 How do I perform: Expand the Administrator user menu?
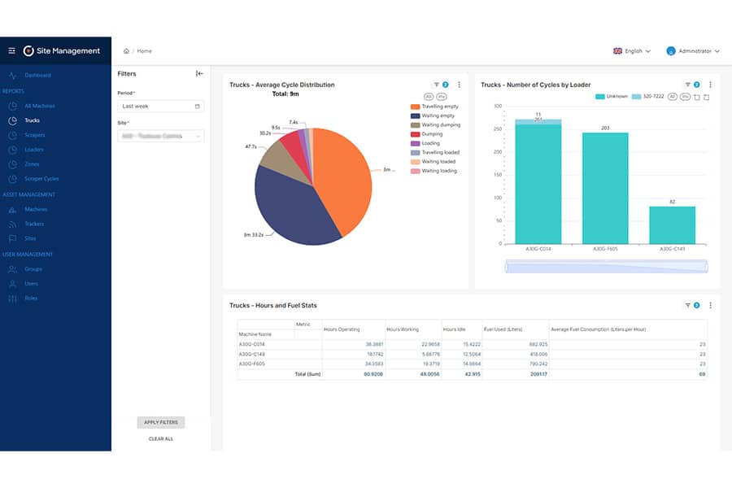693,51
